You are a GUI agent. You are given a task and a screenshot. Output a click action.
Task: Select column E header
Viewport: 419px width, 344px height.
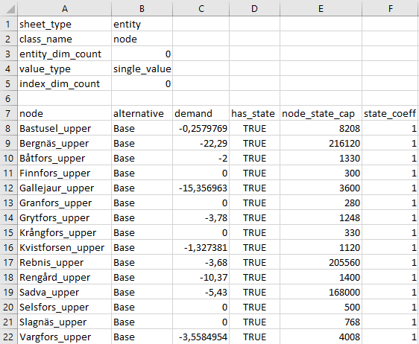click(x=321, y=8)
